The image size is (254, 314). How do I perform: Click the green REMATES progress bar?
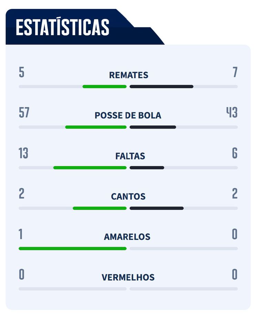(104, 87)
